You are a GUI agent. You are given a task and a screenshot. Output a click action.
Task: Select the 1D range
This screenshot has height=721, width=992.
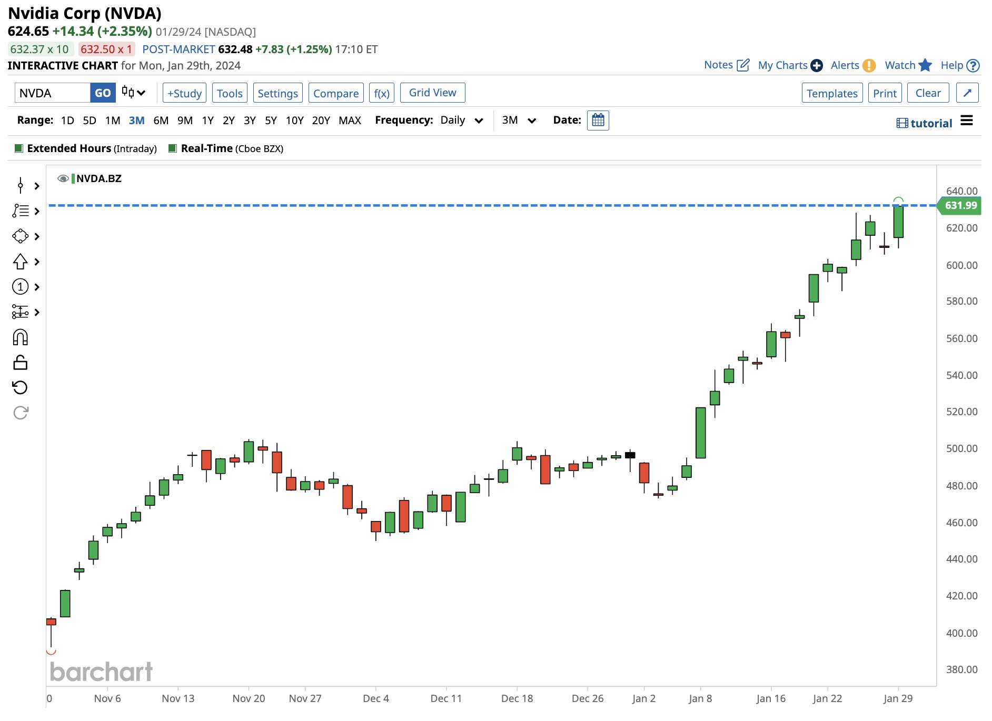coord(67,121)
